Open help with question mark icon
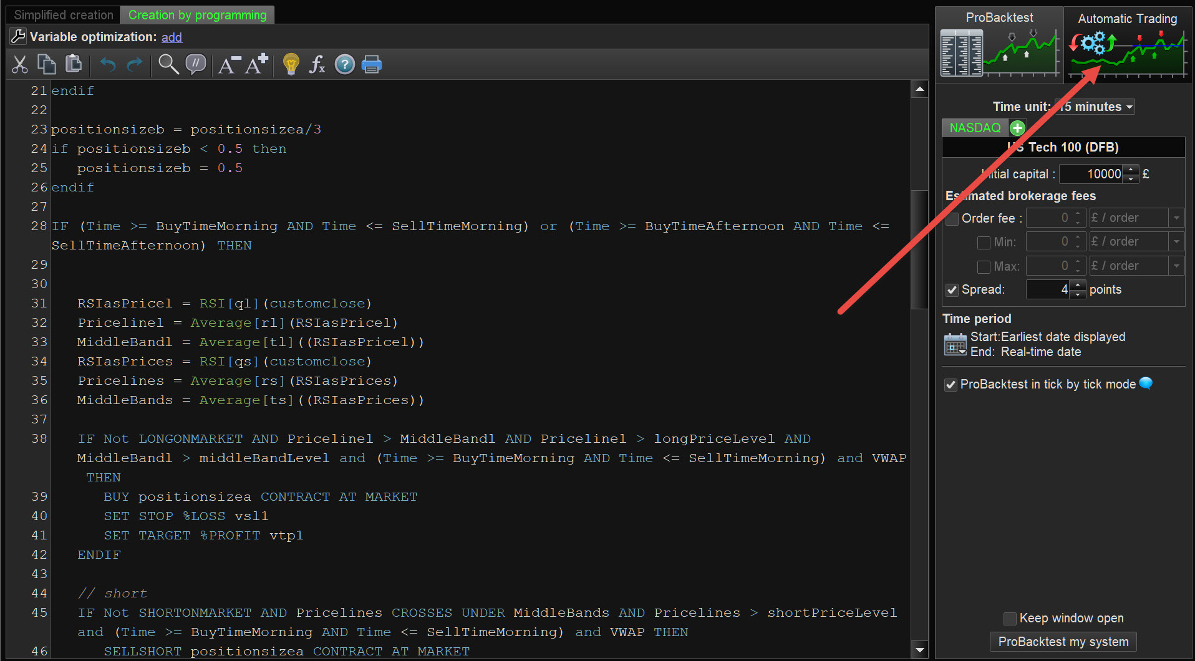 tap(345, 64)
